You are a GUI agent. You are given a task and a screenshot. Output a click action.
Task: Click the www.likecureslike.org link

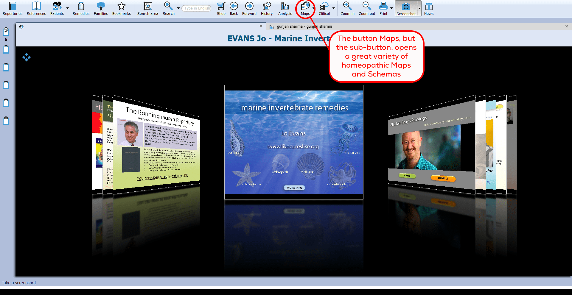coord(293,146)
